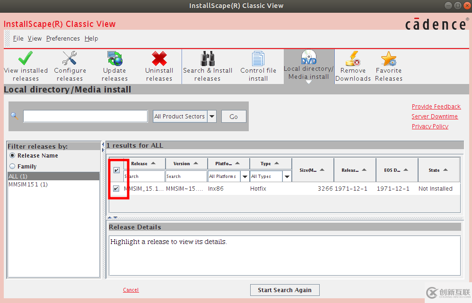This screenshot has width=472, height=303.
Task: Open Favorite Releases star icon
Action: coord(389,58)
